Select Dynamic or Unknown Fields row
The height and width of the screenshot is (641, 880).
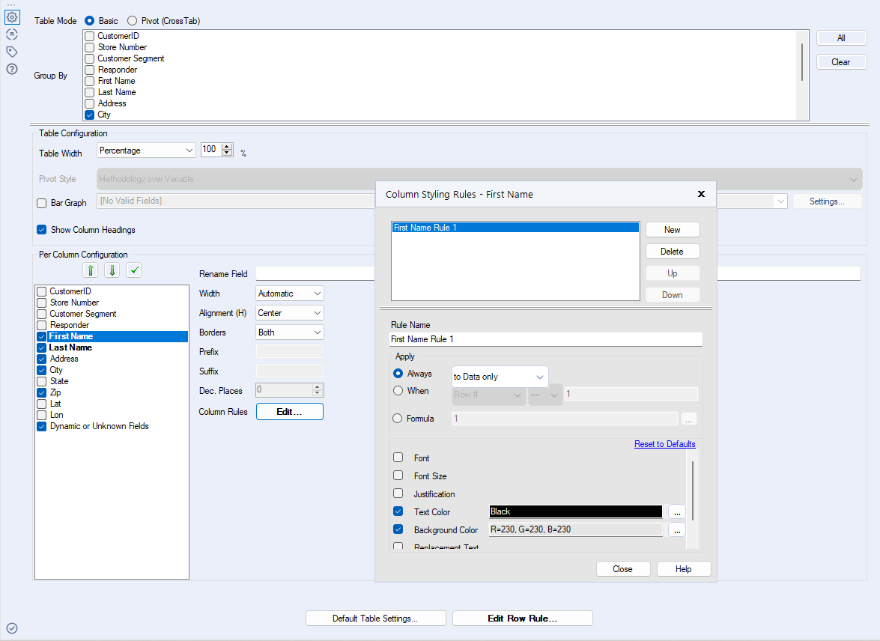click(x=100, y=426)
